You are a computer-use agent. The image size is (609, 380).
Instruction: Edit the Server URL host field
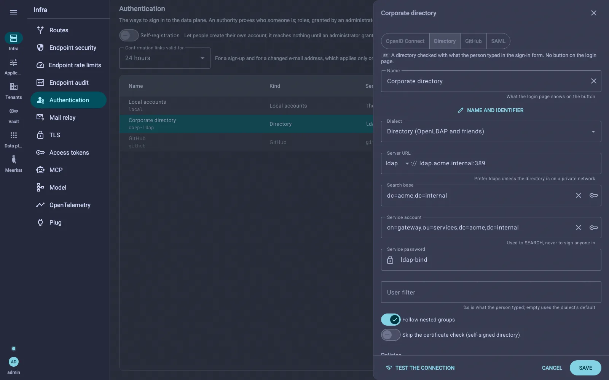(508, 163)
